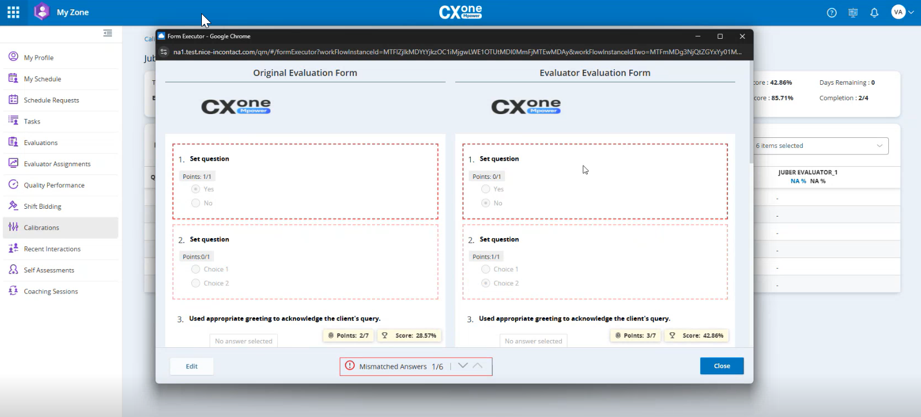Collapse the sidebar navigation menu icon
921x417 pixels.
coord(108,33)
